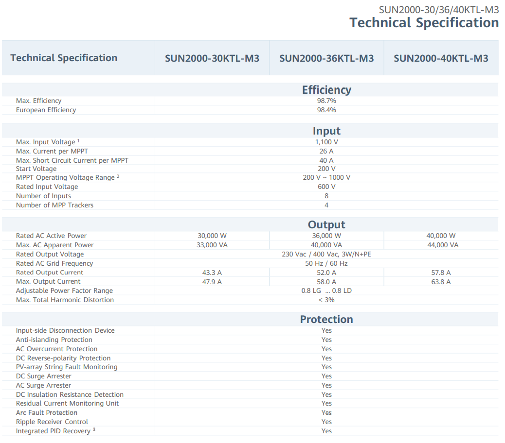Click the Input section heading
This screenshot has width=505, height=443.
pos(326,131)
